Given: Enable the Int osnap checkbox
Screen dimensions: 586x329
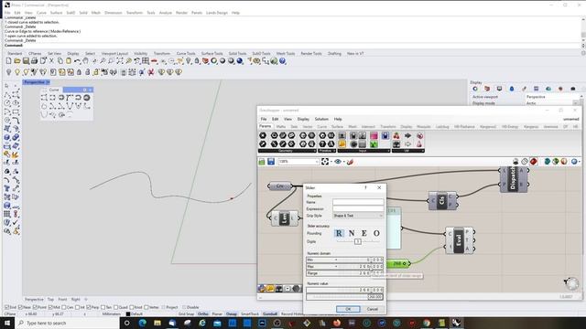Looking at the screenshot, I should click(x=77, y=307).
